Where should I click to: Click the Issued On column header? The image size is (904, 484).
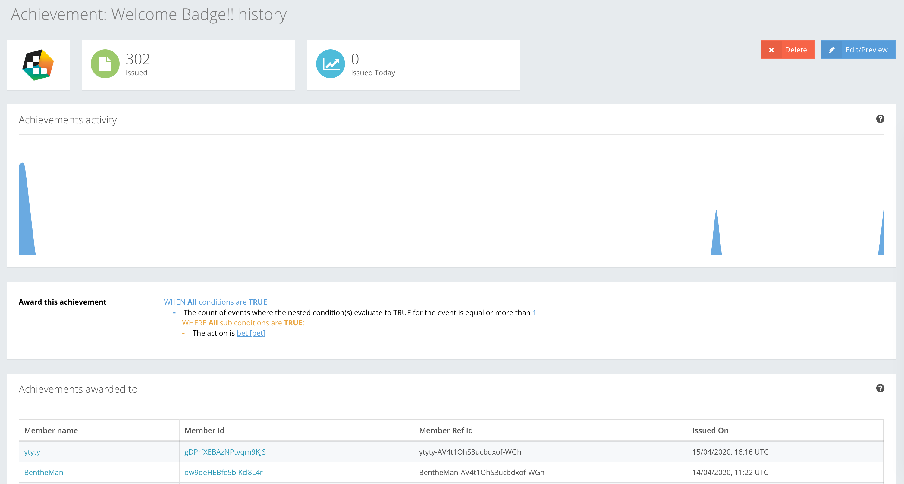710,430
